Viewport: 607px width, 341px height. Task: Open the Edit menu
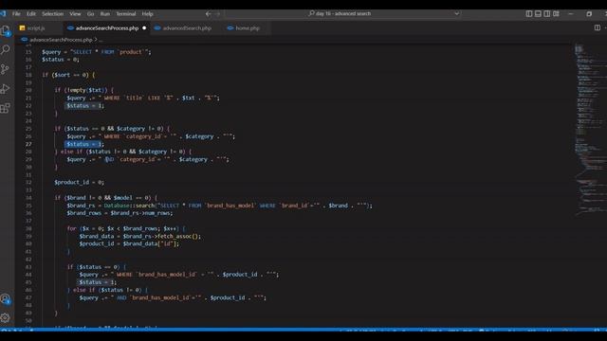pyautogui.click(x=31, y=14)
